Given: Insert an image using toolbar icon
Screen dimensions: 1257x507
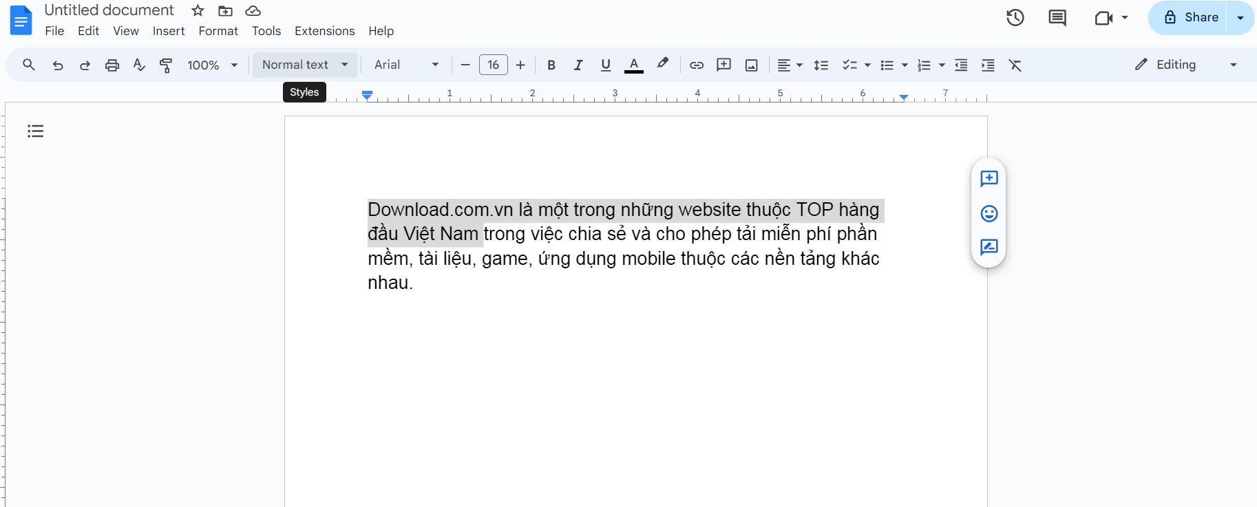Looking at the screenshot, I should pos(752,65).
